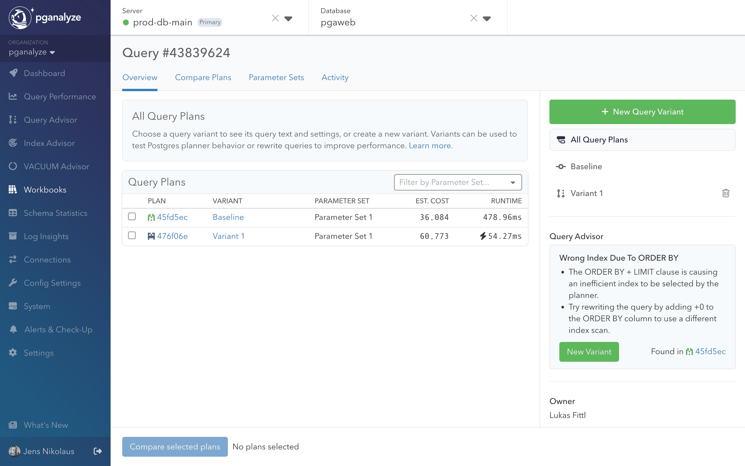Expand the Filter by Parameter Set dropdown

coord(457,182)
